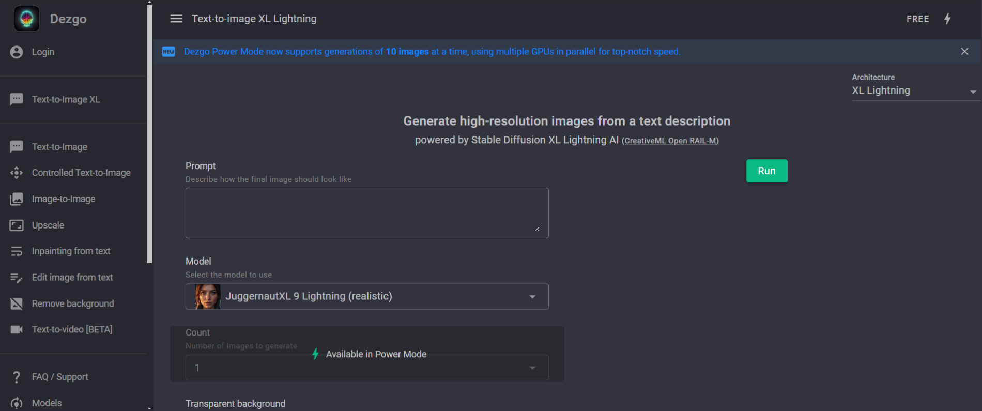Click the prompt resize handle corner
982x411 pixels.
click(x=538, y=229)
